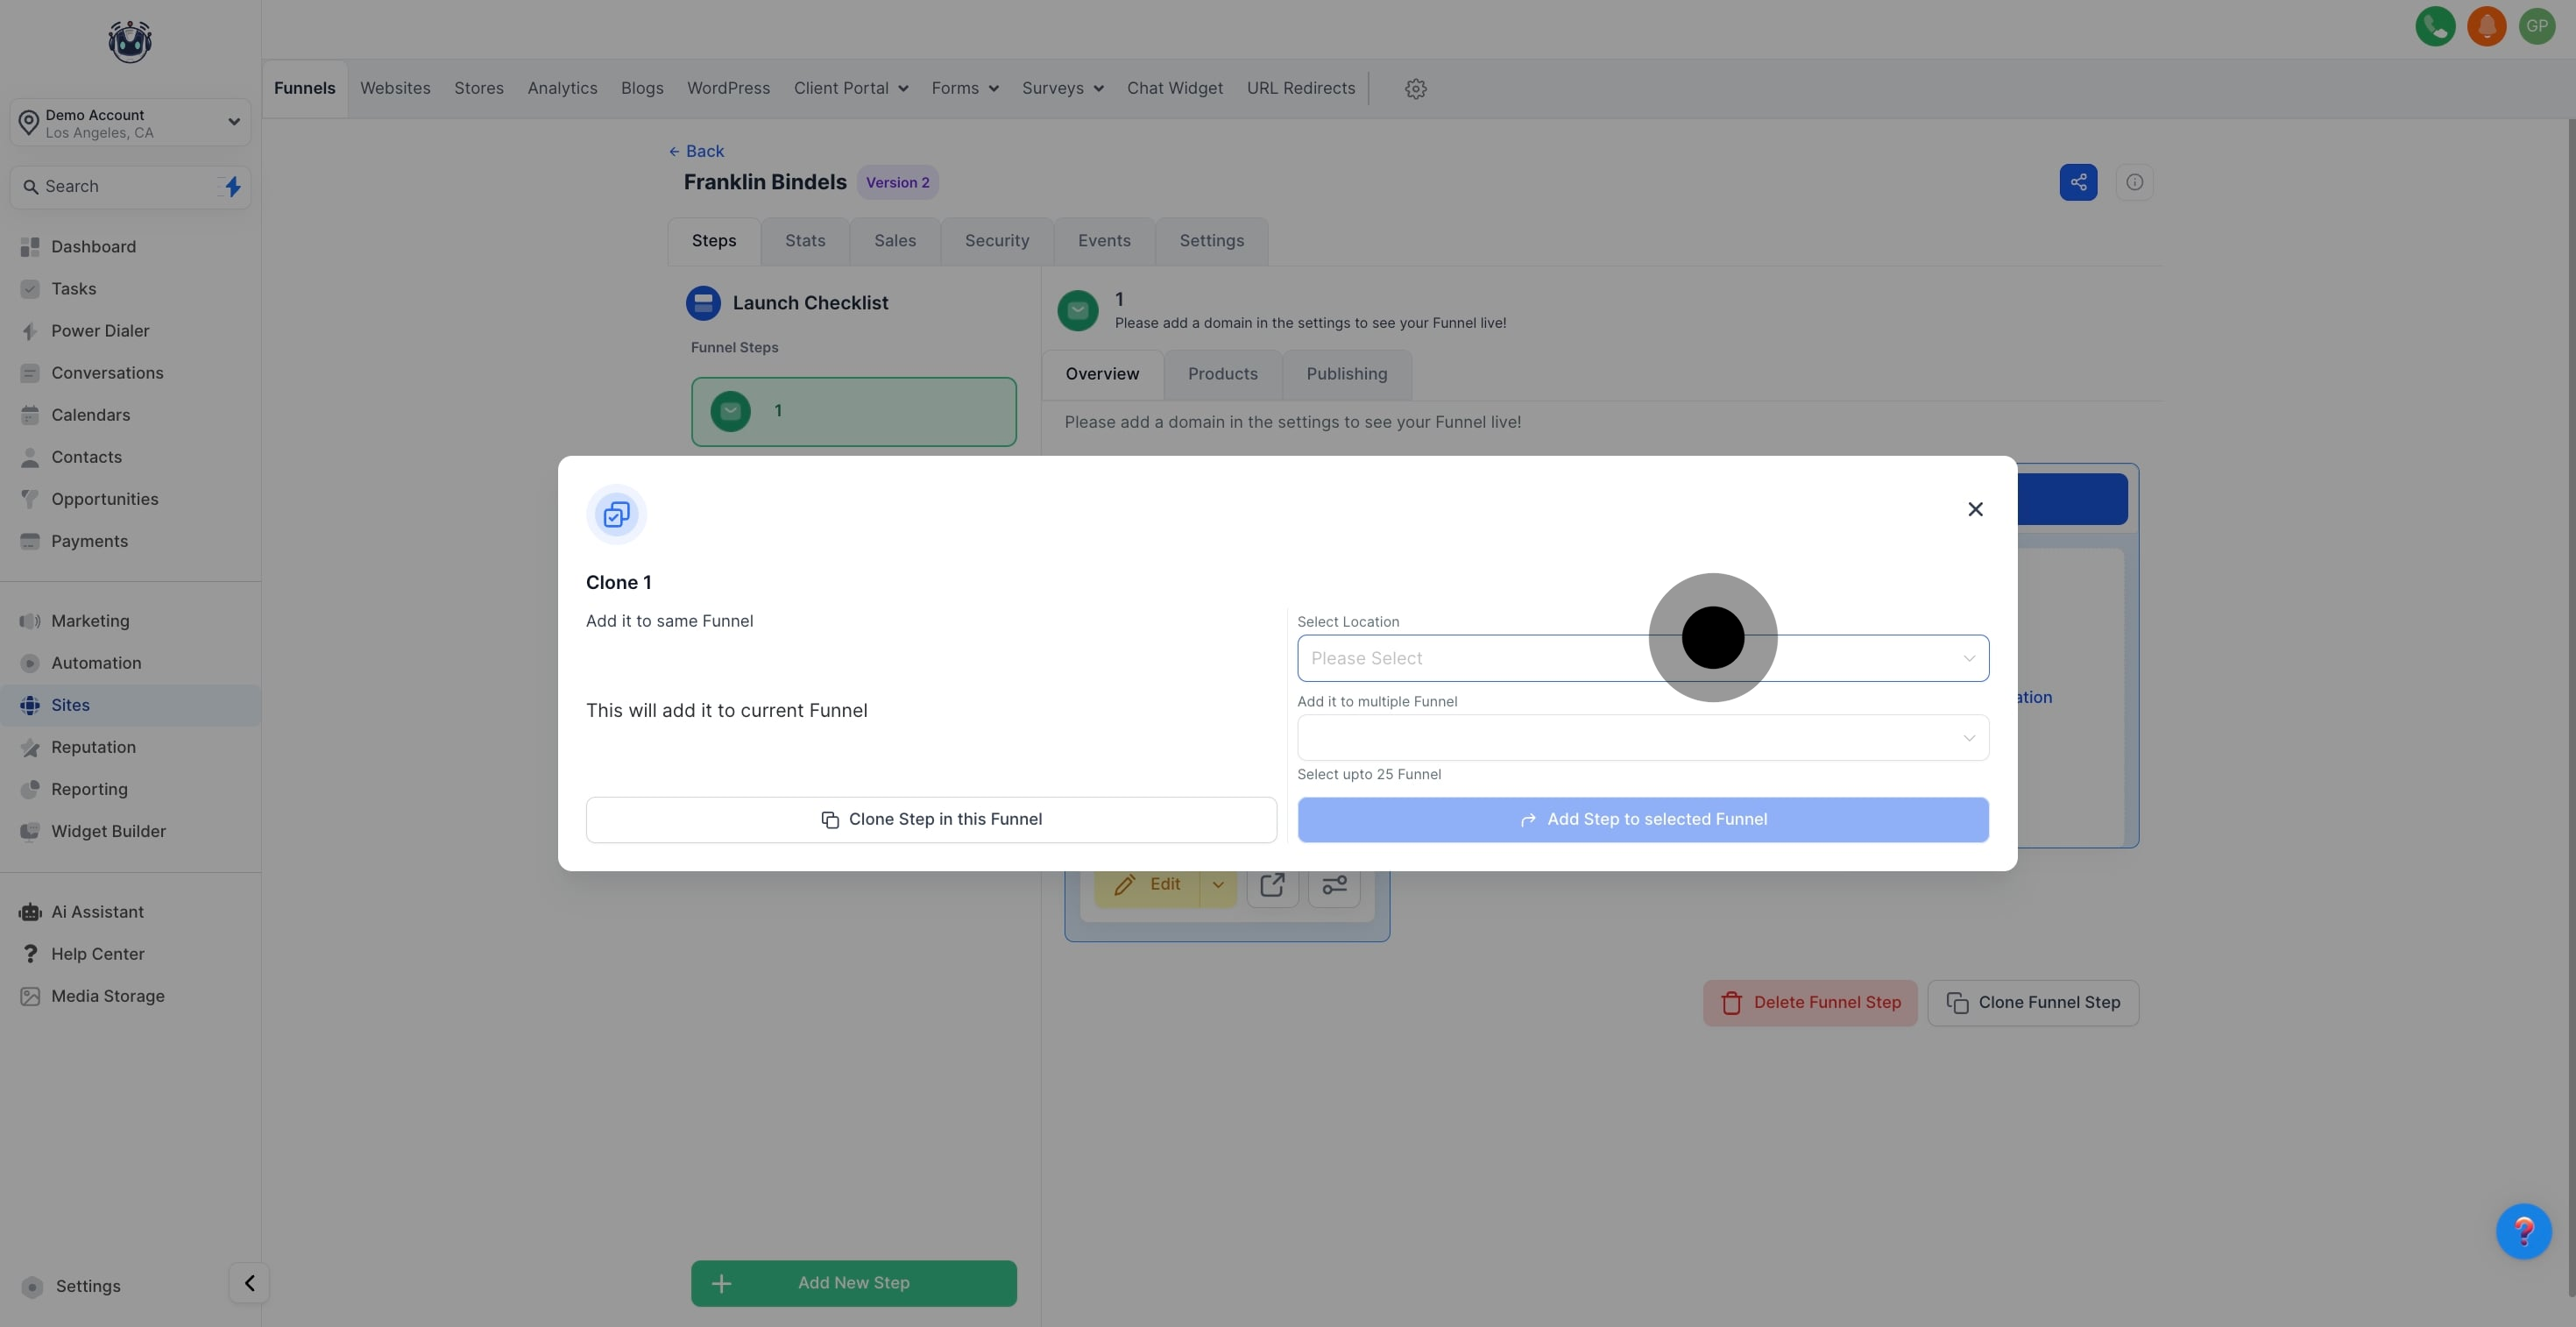The height and width of the screenshot is (1327, 2576).
Task: Expand the Add it to multiple Funnel dropdown
Action: tap(1642, 738)
